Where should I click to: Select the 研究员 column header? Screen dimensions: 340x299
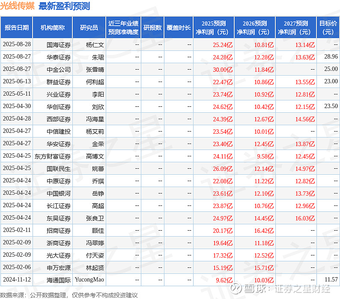coord(89,27)
